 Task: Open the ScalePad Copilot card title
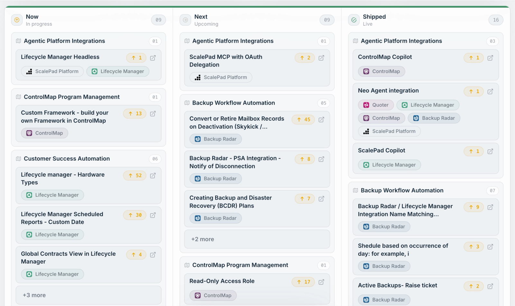(382, 150)
